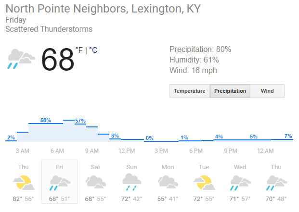Screen dimensions: 299x212
Task: Select the Temperature tab
Action: 190,91
